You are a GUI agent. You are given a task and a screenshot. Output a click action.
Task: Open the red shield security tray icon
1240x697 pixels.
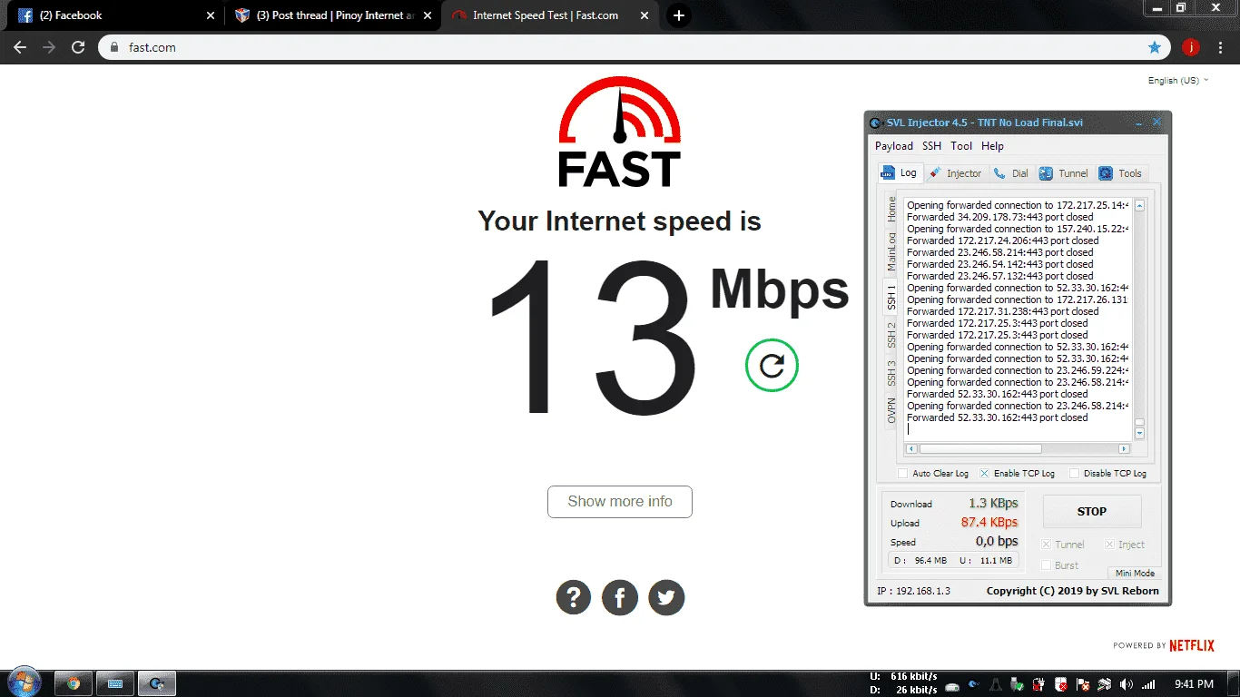(1061, 683)
